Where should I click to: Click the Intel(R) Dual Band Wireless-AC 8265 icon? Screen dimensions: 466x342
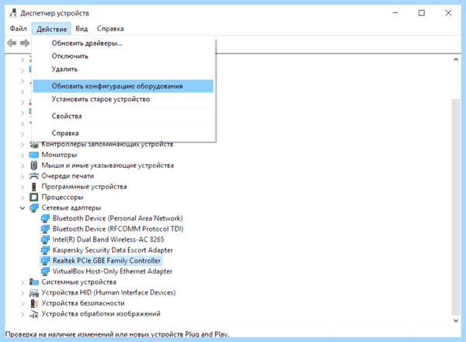tap(45, 239)
